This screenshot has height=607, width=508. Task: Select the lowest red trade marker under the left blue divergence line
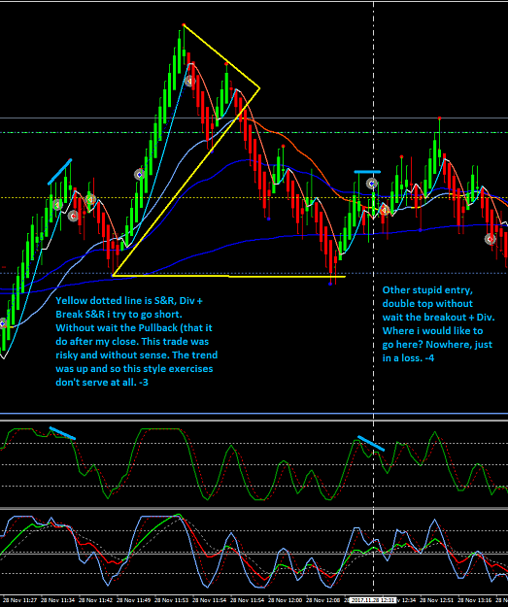[x=73, y=216]
